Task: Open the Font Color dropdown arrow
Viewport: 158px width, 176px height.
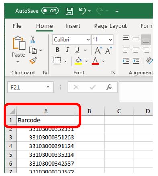Action: (x=103, y=61)
